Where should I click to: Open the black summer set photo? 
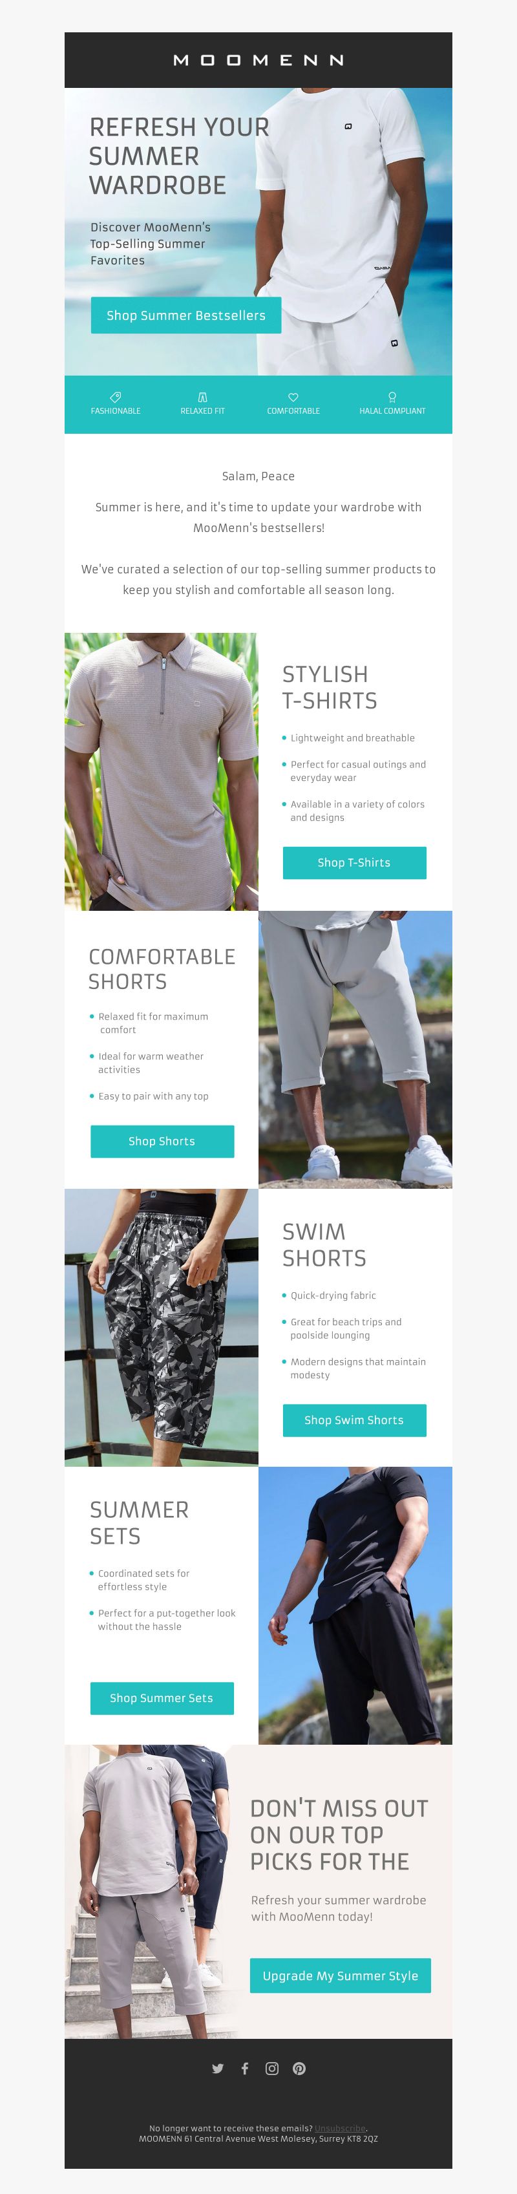355,1604
